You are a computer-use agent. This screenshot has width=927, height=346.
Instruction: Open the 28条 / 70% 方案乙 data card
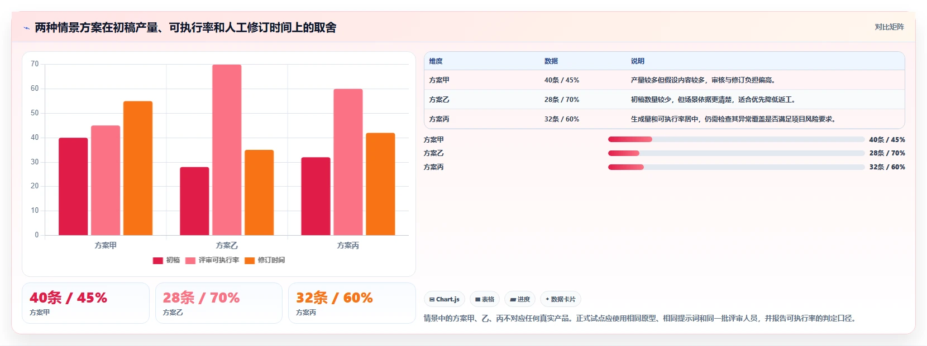point(218,303)
